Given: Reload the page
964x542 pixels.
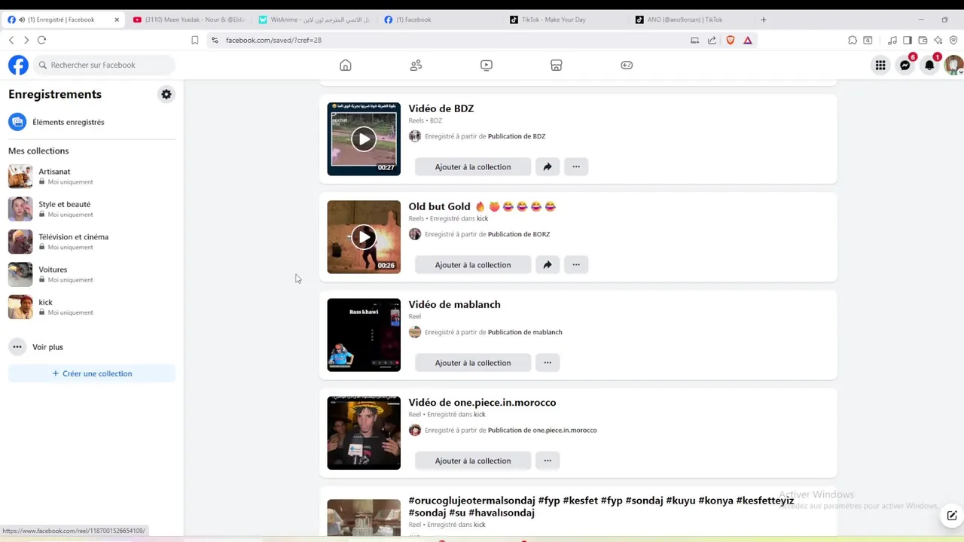Looking at the screenshot, I should tap(41, 40).
